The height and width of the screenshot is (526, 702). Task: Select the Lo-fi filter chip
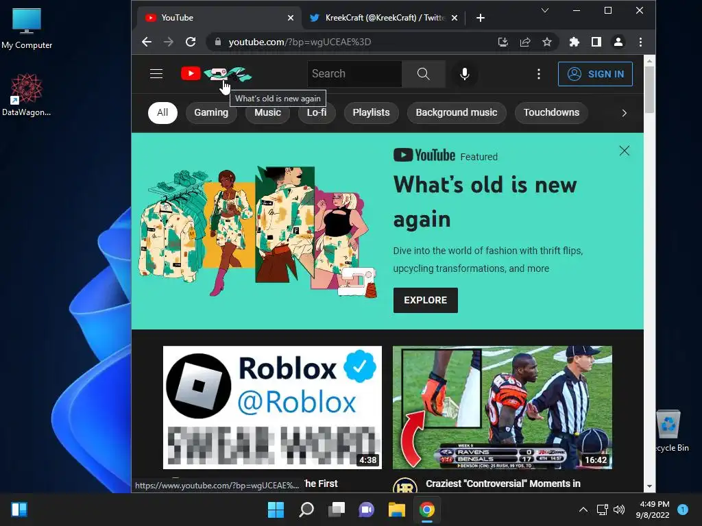click(x=317, y=113)
